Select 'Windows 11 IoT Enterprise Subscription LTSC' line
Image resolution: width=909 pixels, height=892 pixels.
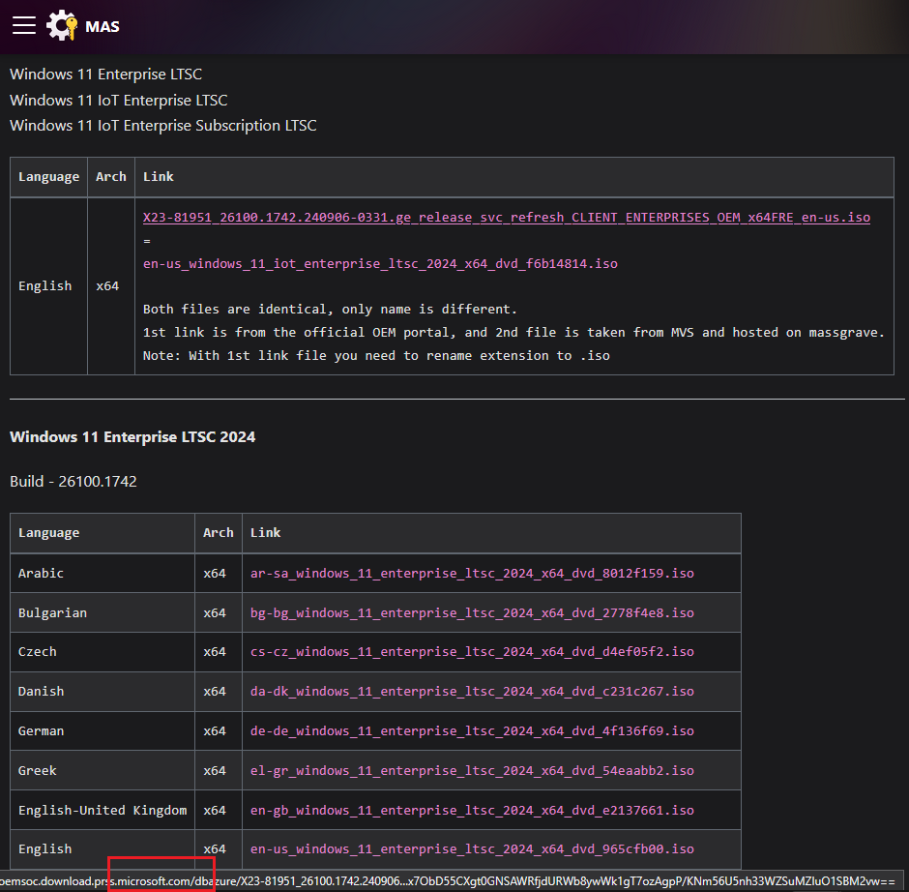tap(163, 126)
